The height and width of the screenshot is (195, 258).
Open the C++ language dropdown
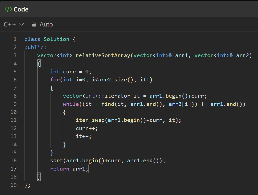click(14, 24)
